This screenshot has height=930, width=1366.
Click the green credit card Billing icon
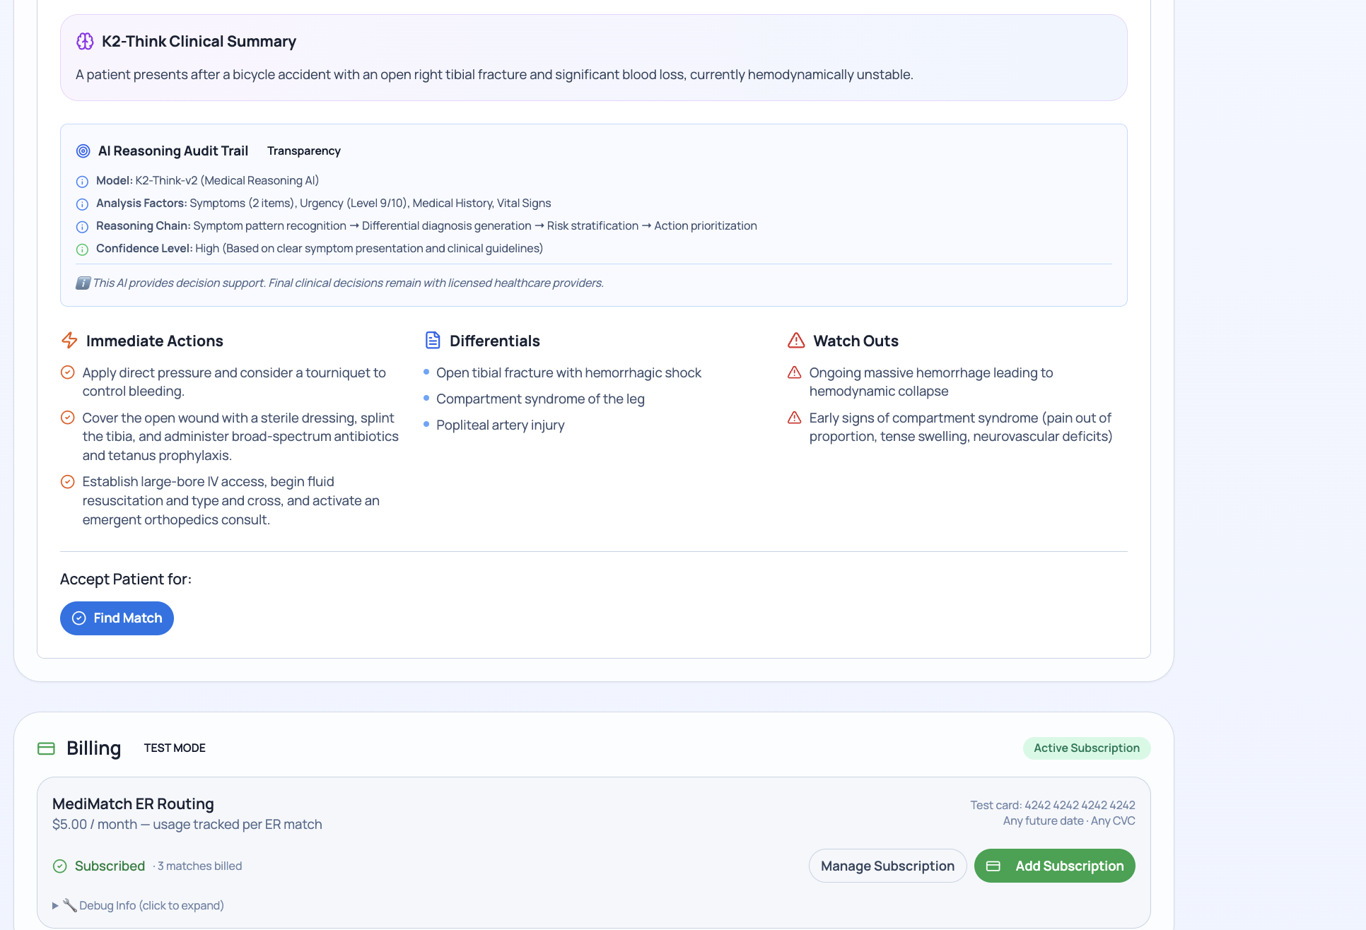[x=46, y=748]
